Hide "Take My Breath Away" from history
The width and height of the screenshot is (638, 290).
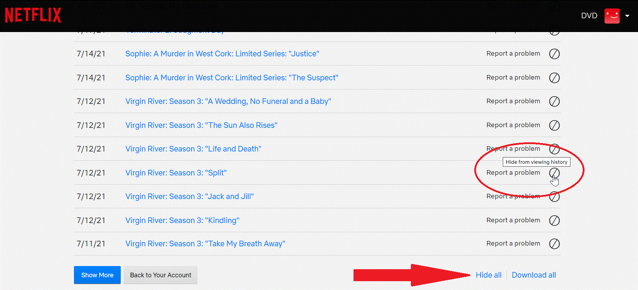555,244
